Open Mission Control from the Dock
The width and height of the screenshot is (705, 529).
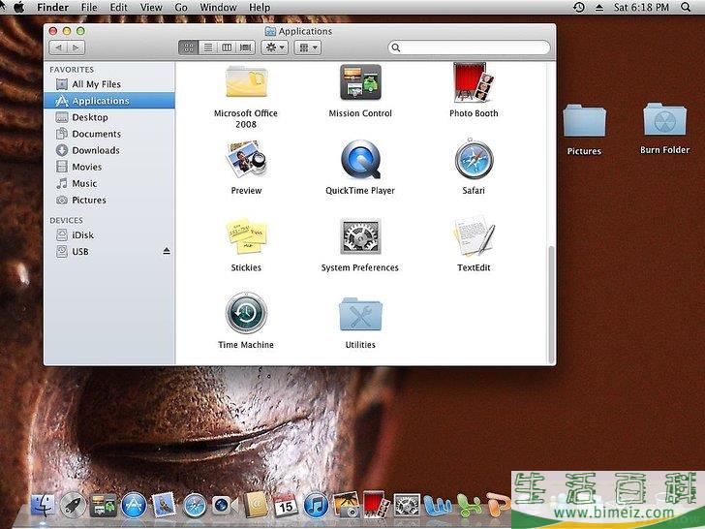tap(103, 505)
